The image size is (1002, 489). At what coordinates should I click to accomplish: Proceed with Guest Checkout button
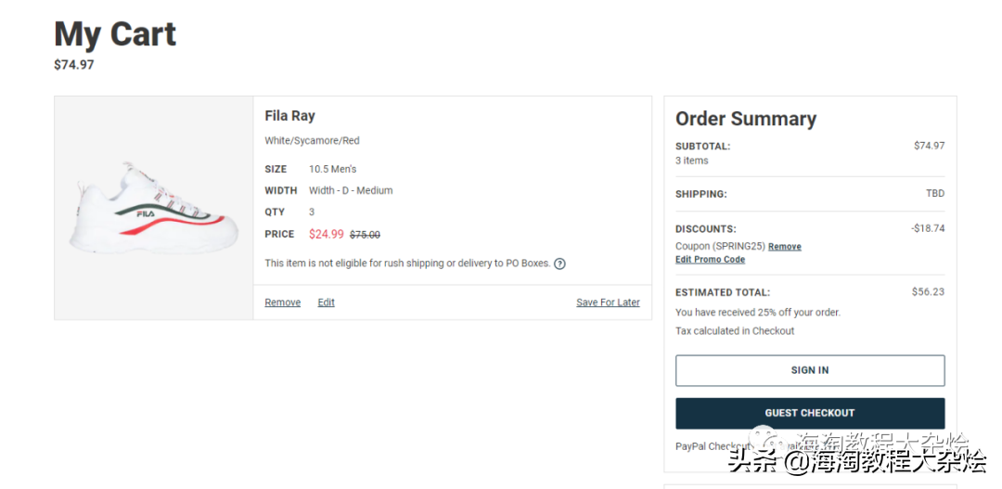(x=809, y=413)
